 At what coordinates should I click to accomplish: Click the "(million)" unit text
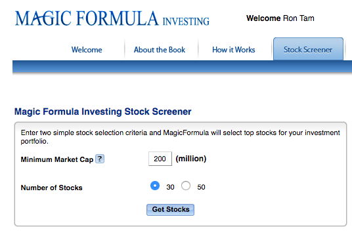pos(191,159)
